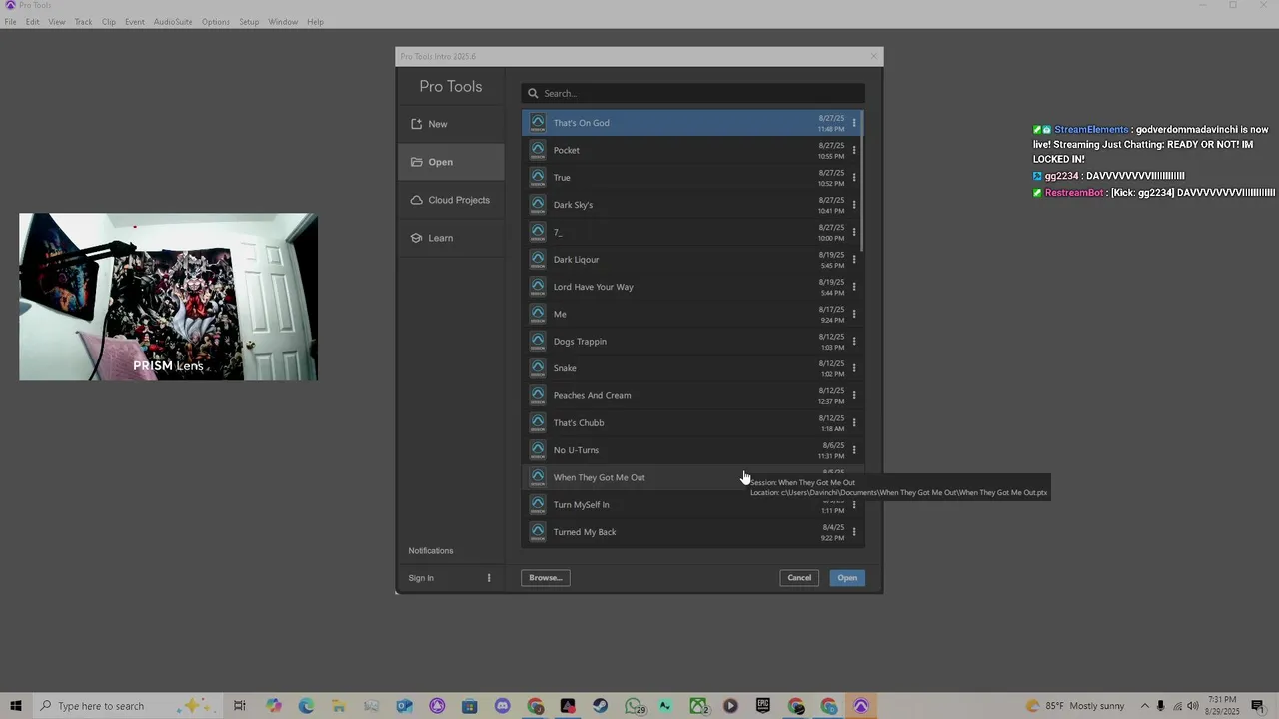
Task: Open Notifications in the dashboard sidebar
Action: (431, 551)
